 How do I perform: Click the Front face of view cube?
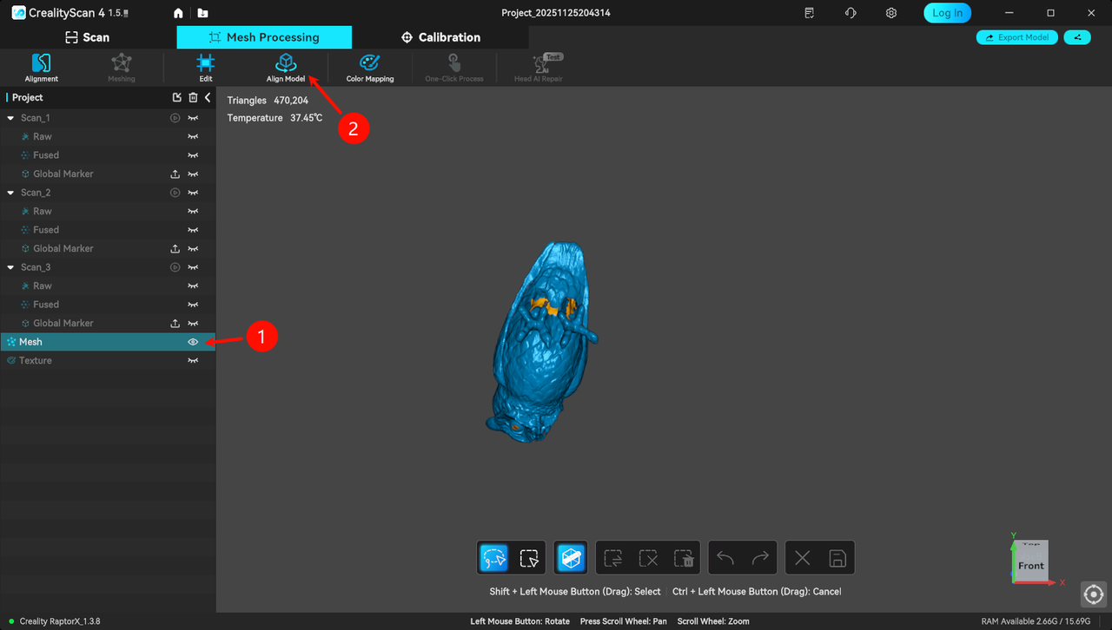[x=1030, y=566]
